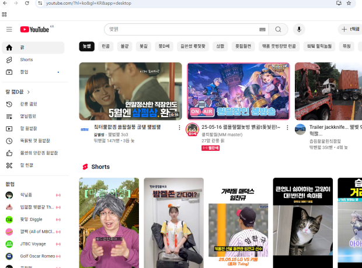Image resolution: width=362 pixels, height=268 pixels.
Task: Select the first black-highlighted filter chip
Action: (86, 45)
